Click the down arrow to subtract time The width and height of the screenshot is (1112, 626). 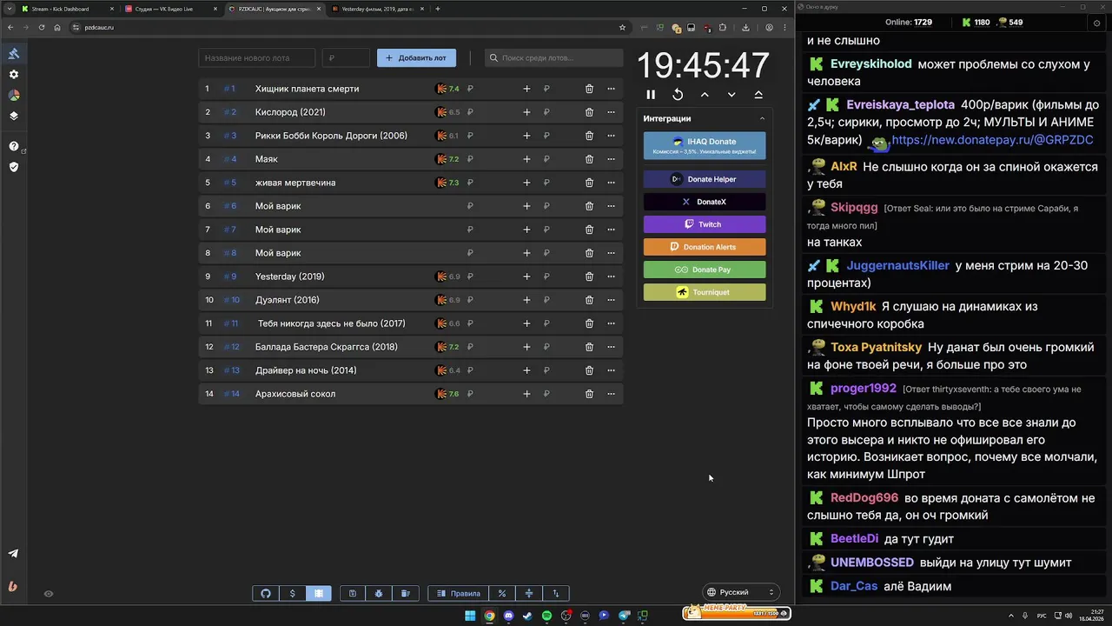731,94
